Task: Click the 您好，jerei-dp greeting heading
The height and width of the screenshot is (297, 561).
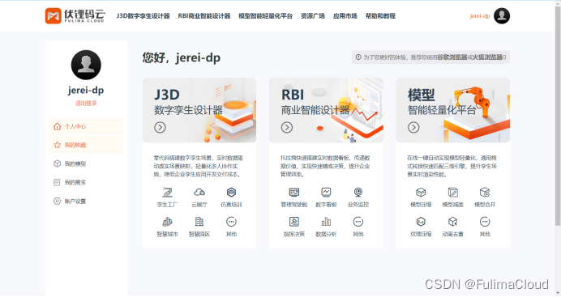Action: (x=182, y=57)
